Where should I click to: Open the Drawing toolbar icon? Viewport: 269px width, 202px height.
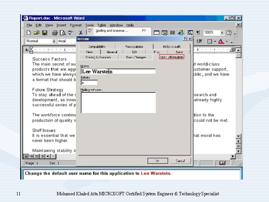point(180,33)
